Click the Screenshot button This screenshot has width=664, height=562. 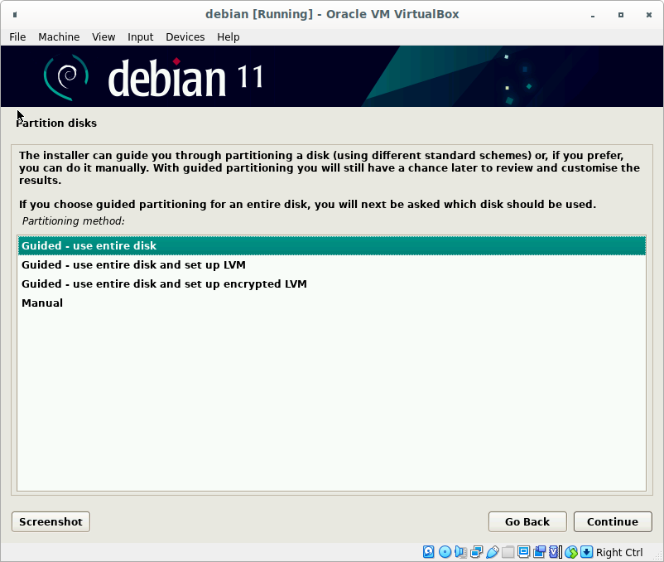click(51, 521)
